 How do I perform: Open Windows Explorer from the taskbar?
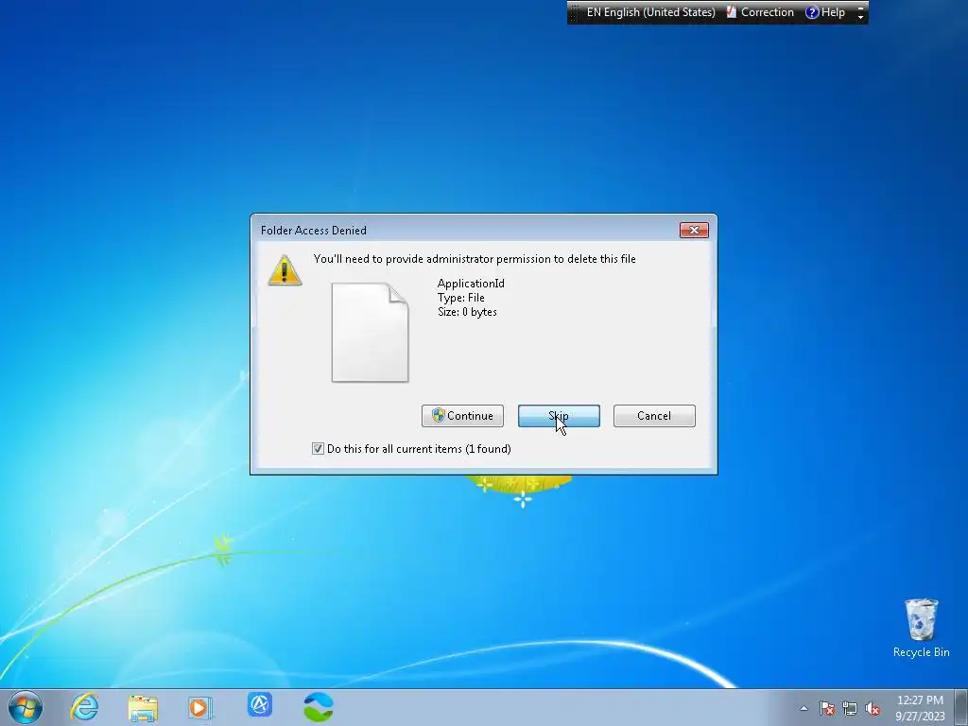143,707
